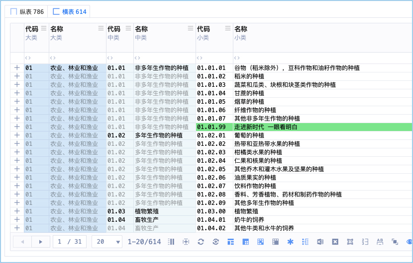The width and height of the screenshot is (413, 263).
Task: Expand the highlighted row 01.01.99
Action: click(x=17, y=127)
